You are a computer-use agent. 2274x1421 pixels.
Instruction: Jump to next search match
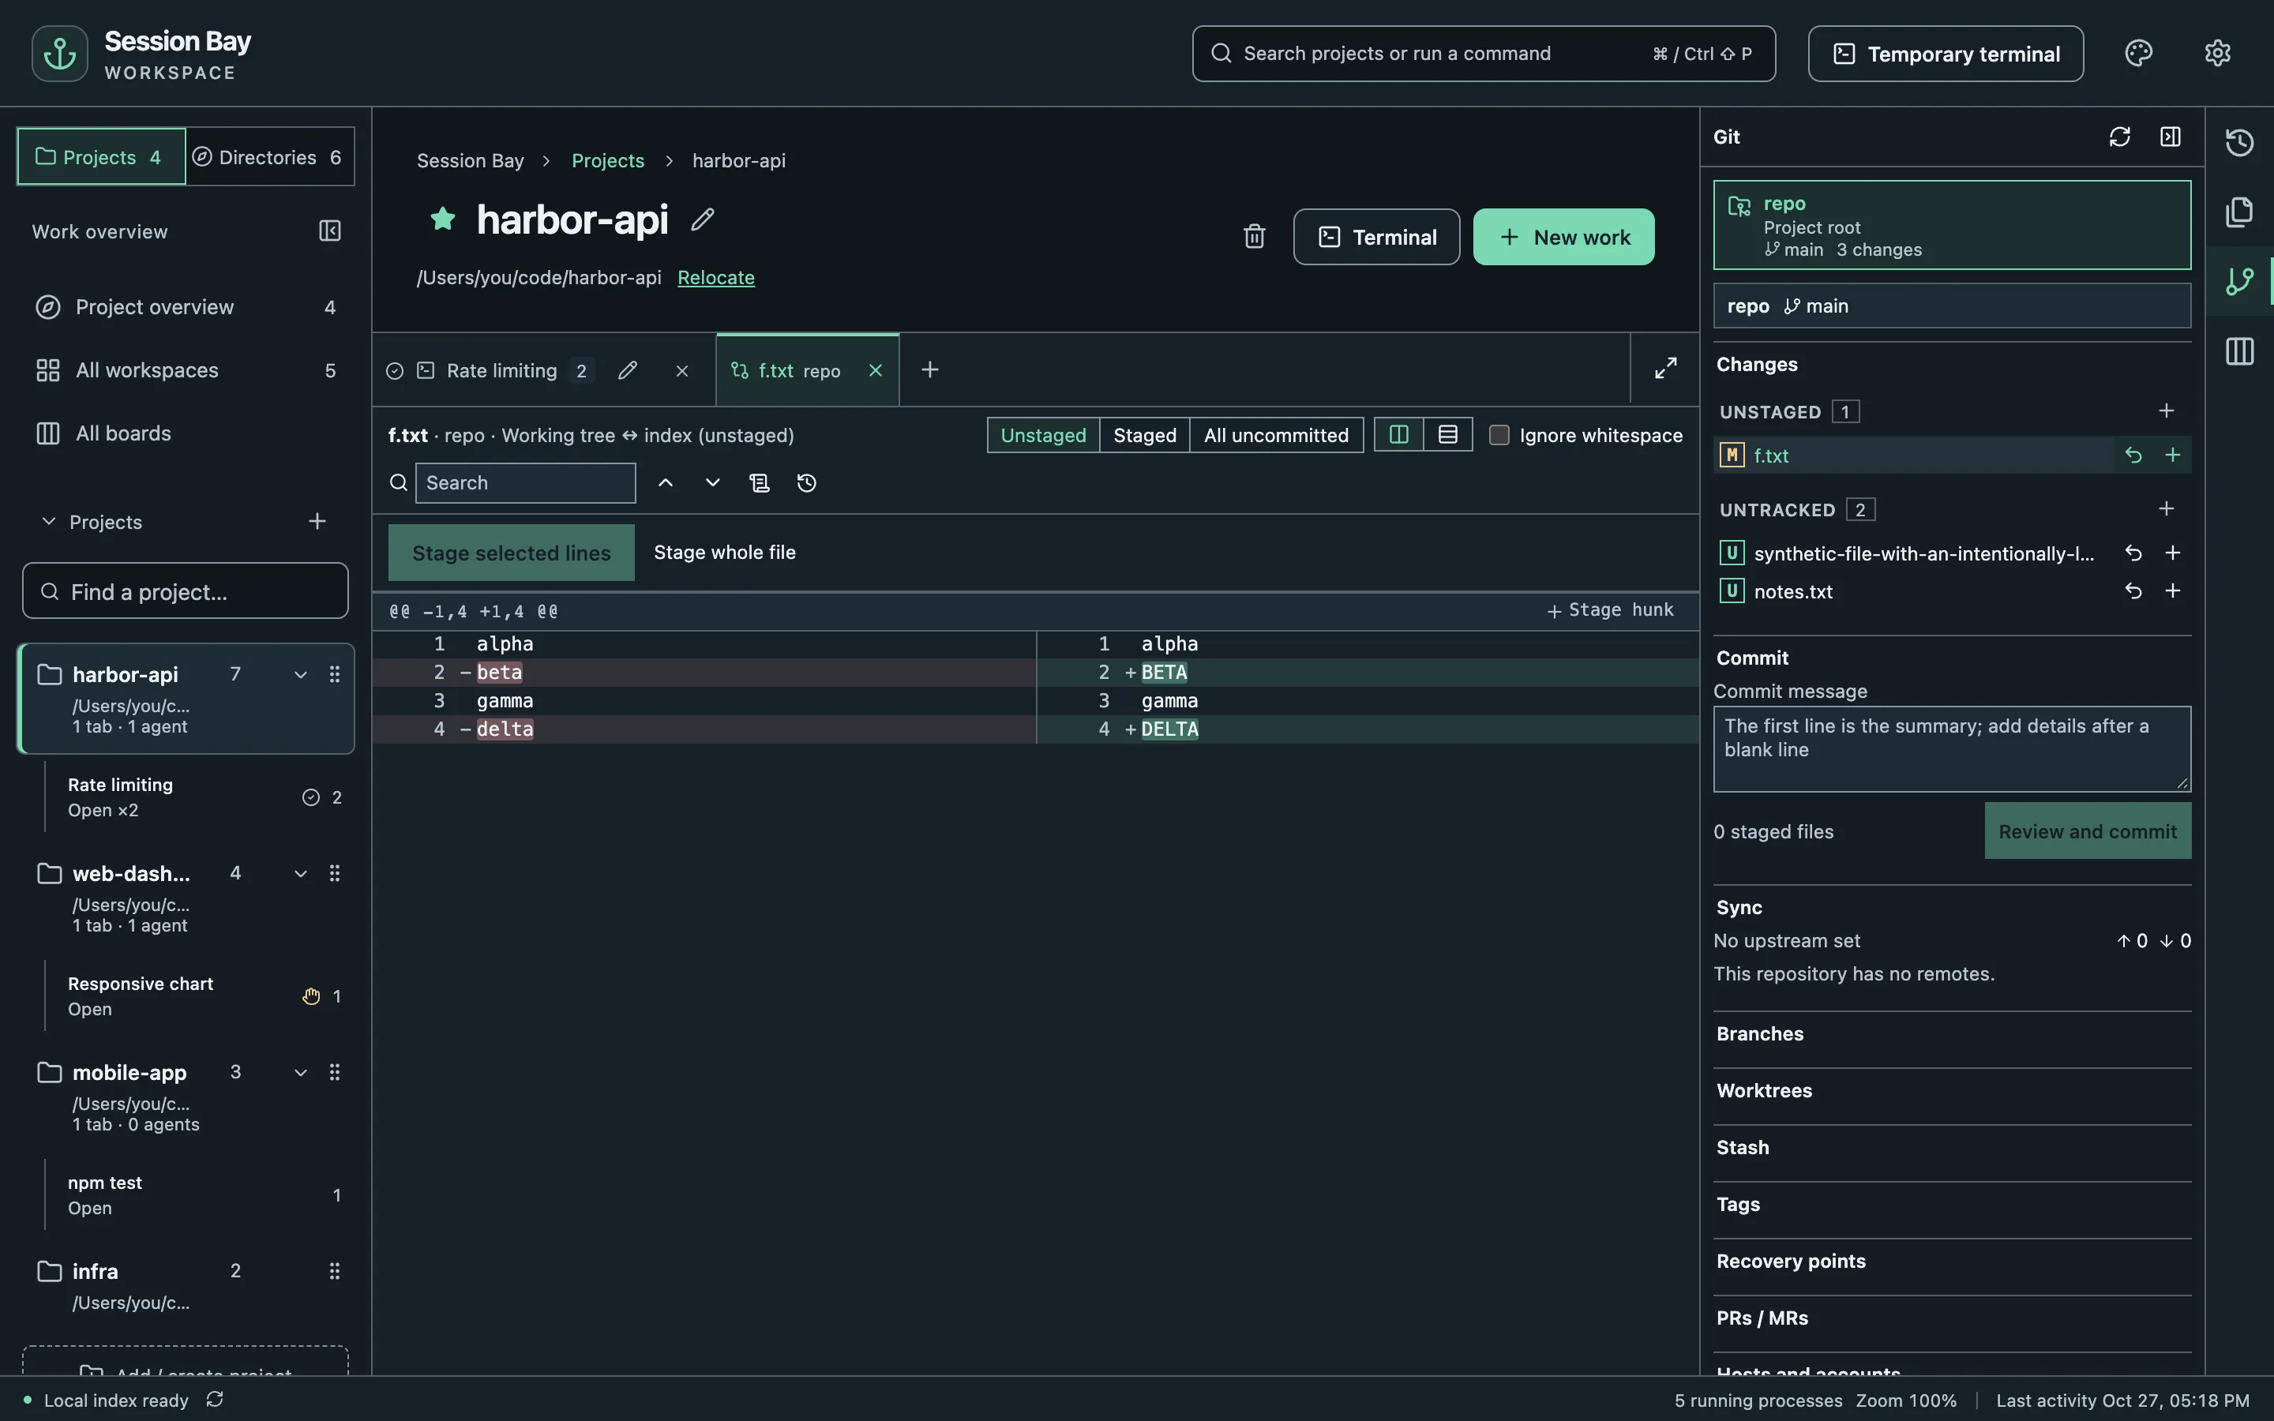712,483
